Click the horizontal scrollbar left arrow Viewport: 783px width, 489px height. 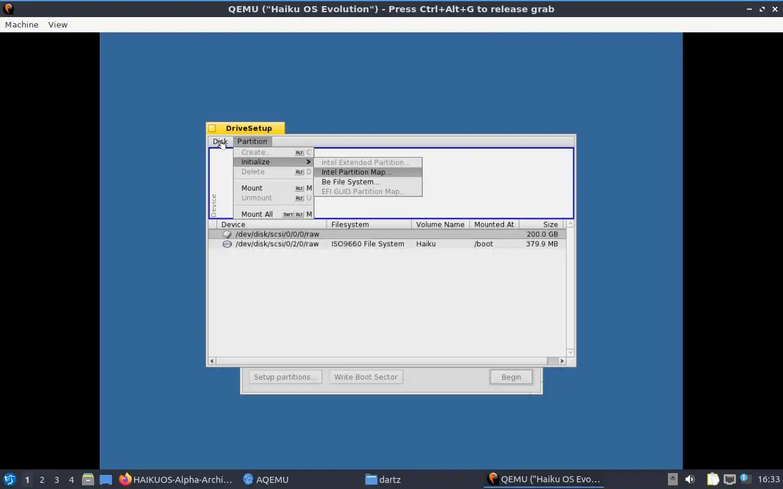pyautogui.click(x=212, y=361)
